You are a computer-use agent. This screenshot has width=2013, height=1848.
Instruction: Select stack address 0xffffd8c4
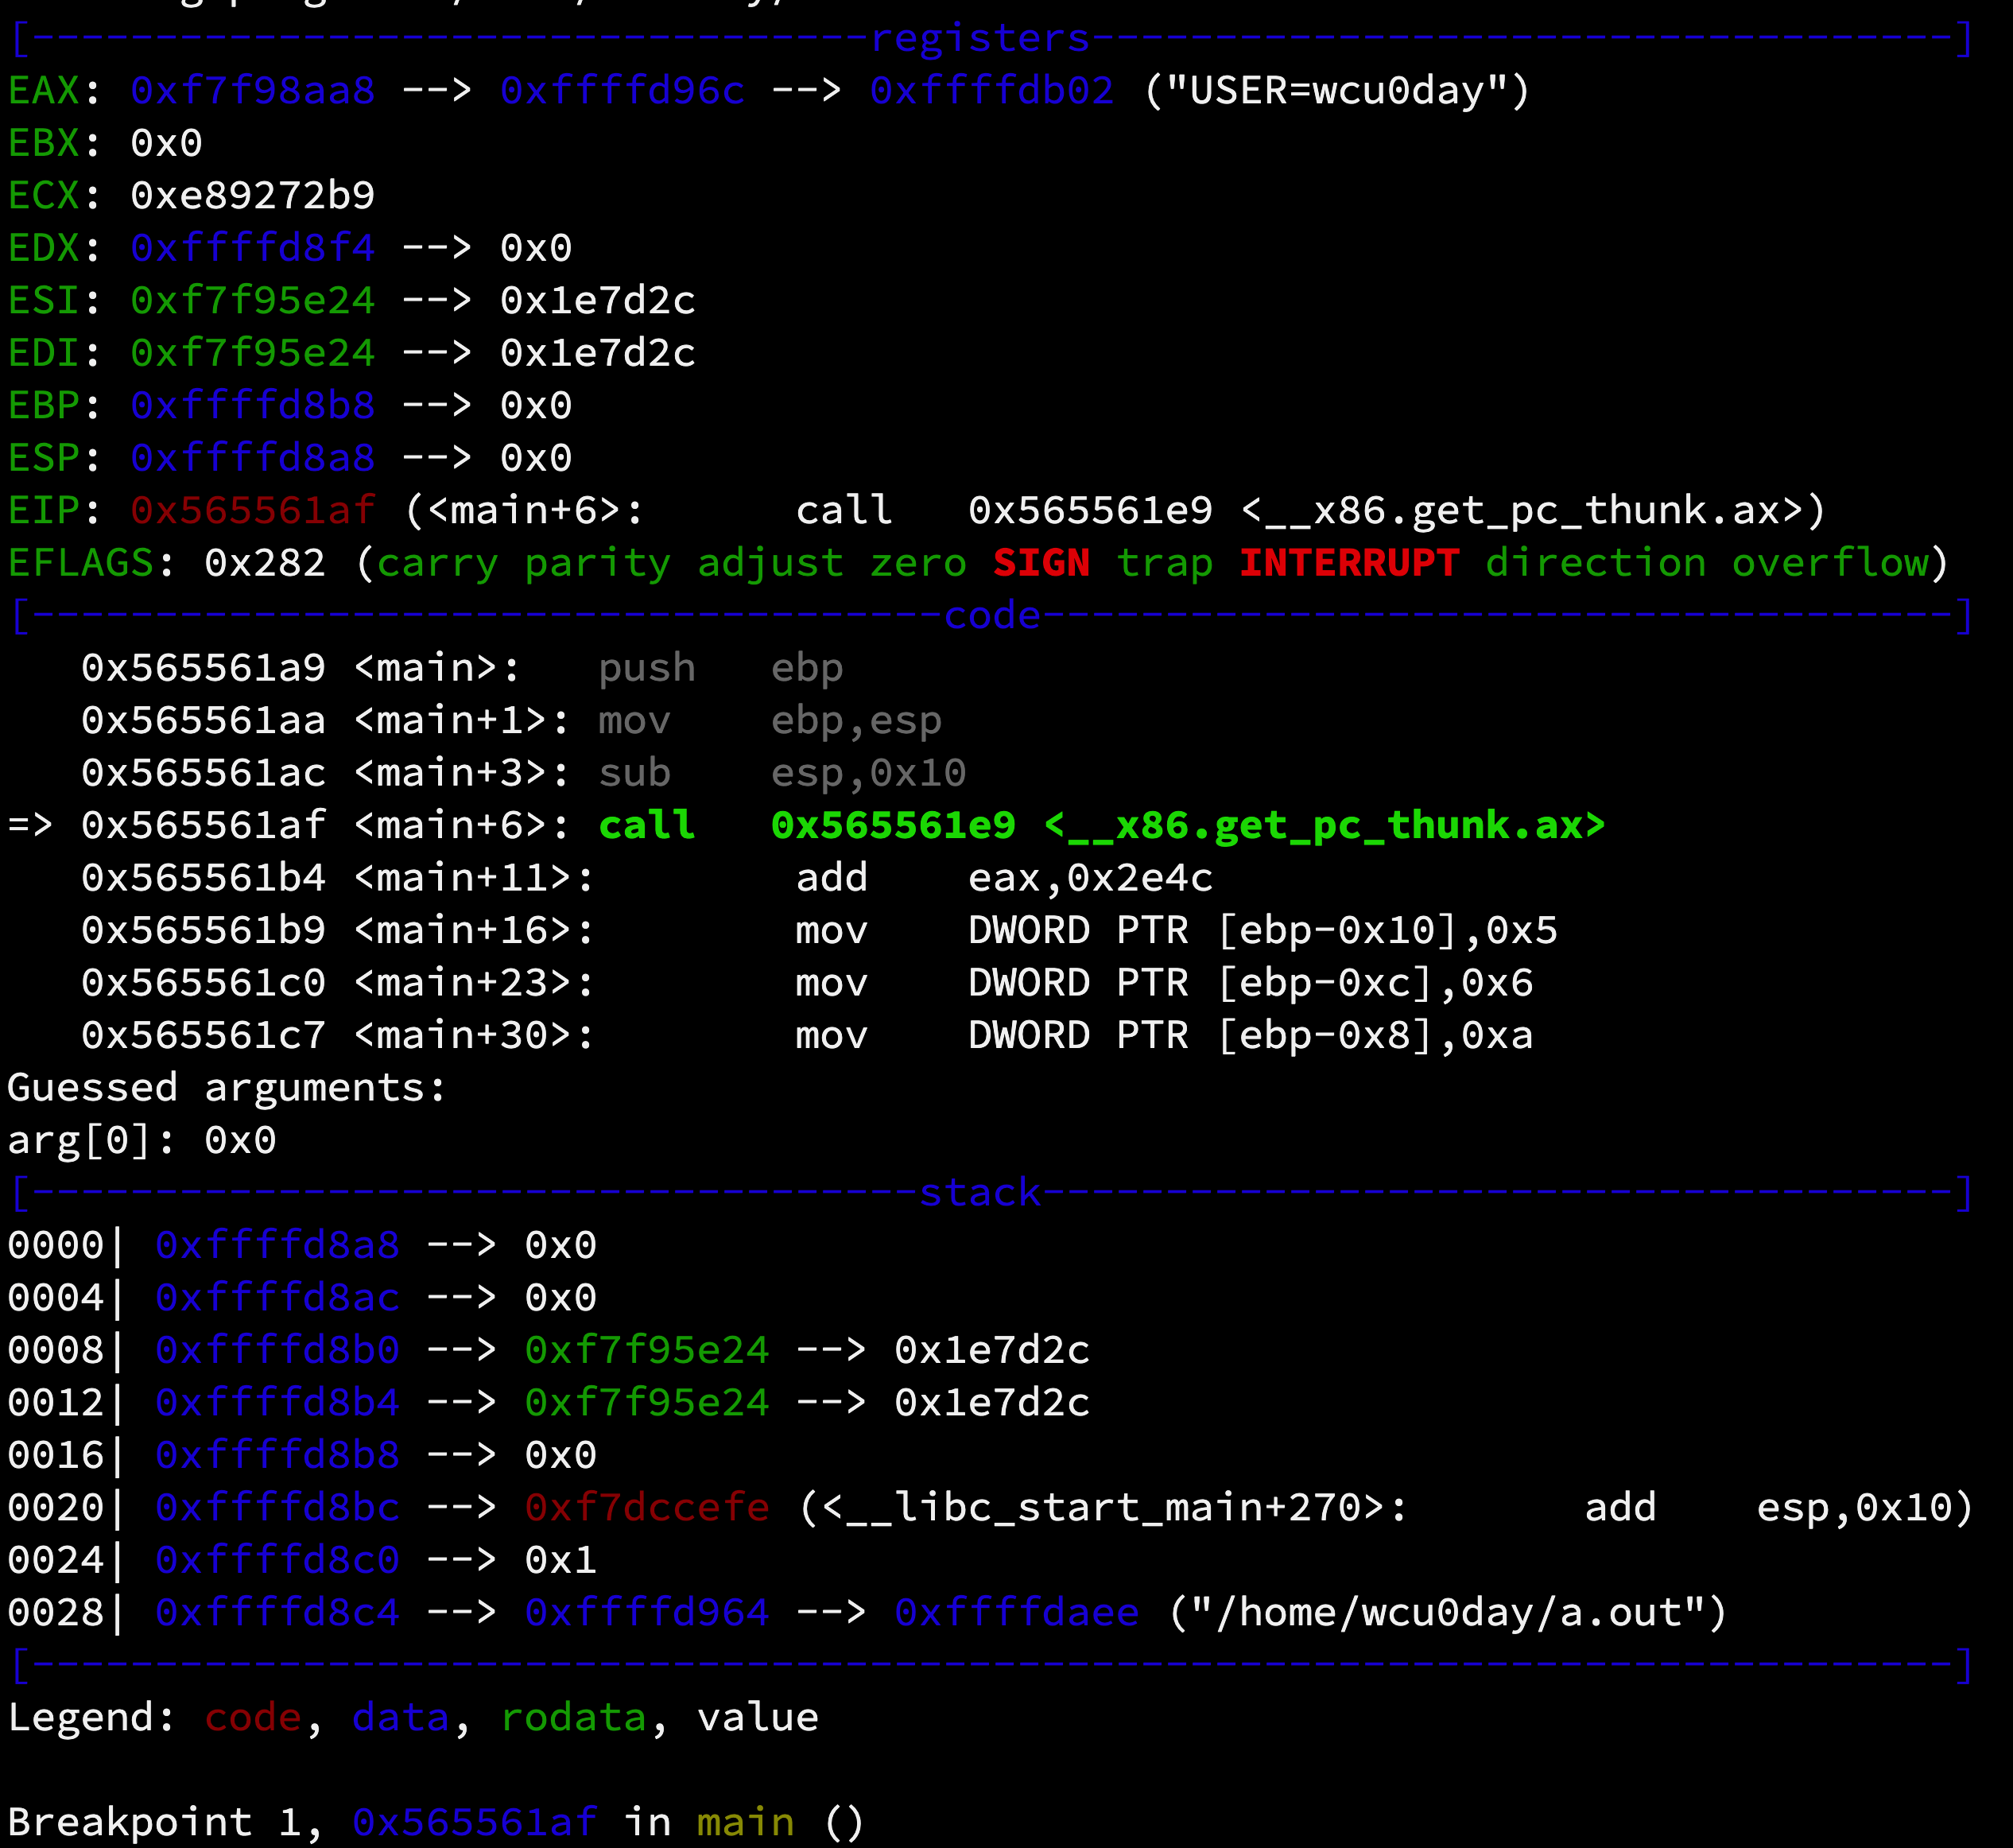click(x=278, y=1612)
